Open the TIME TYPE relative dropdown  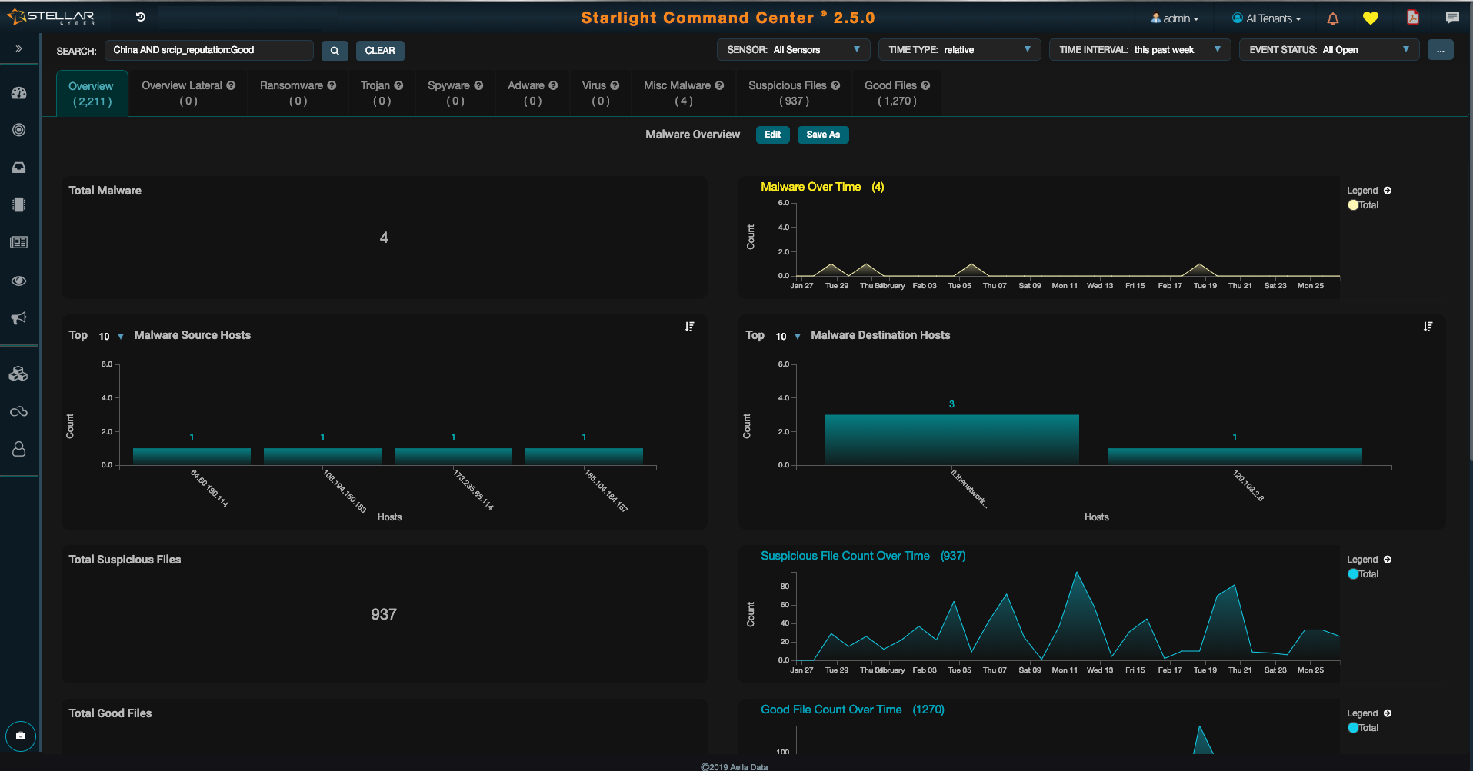[x=960, y=50]
